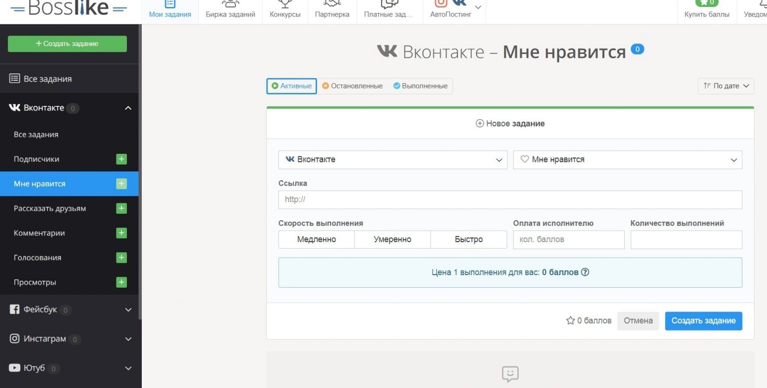The width and height of the screenshot is (767, 388).
Task: Open Партнерка tab
Action: point(332,11)
